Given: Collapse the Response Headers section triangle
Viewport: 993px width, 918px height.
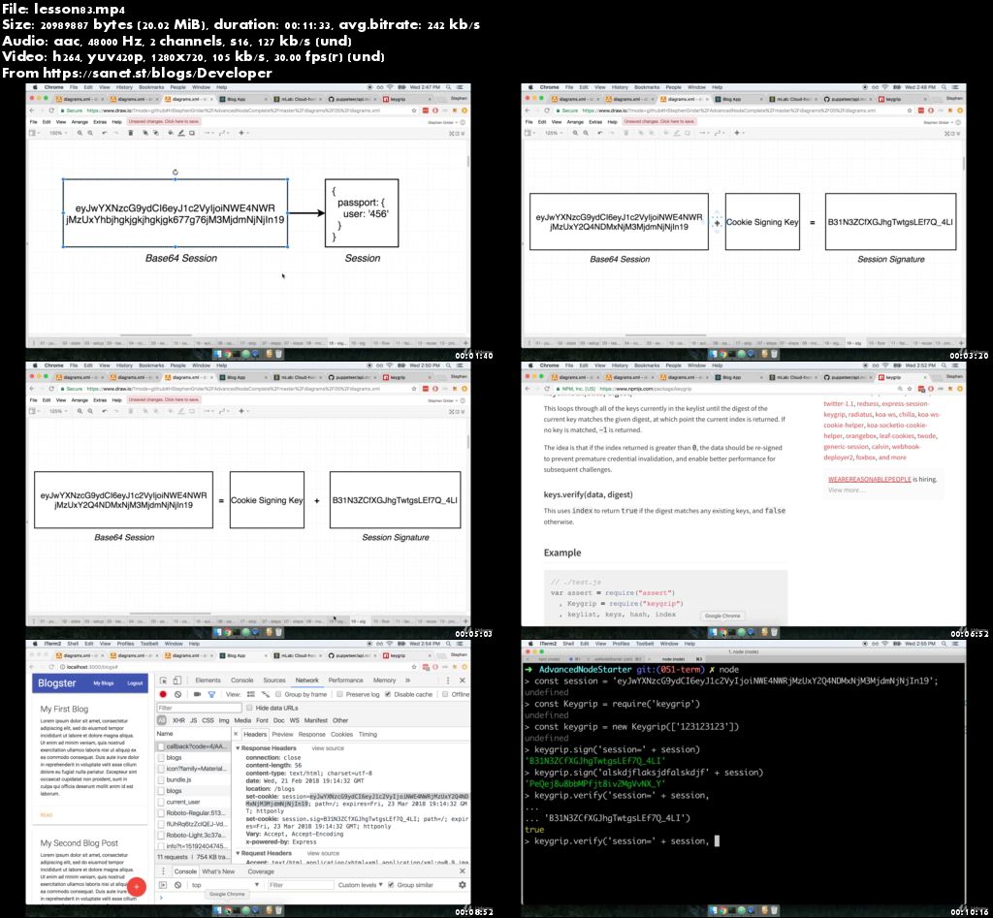Looking at the screenshot, I should coord(239,748).
